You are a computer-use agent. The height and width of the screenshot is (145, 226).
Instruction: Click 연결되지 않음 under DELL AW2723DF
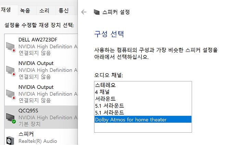click(x=35, y=53)
